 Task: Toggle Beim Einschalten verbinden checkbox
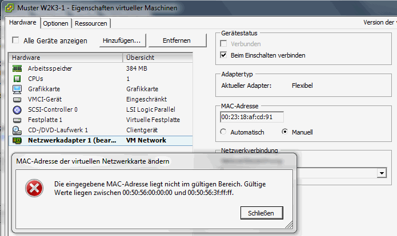pyautogui.click(x=224, y=55)
